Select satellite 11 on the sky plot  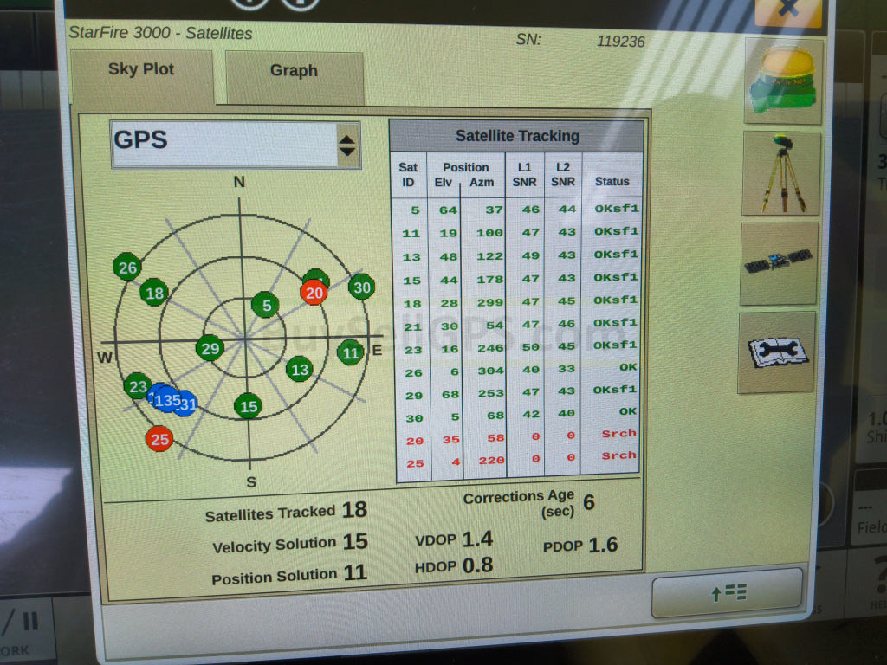351,353
